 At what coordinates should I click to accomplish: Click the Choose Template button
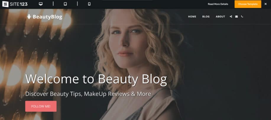[x=248, y=4]
